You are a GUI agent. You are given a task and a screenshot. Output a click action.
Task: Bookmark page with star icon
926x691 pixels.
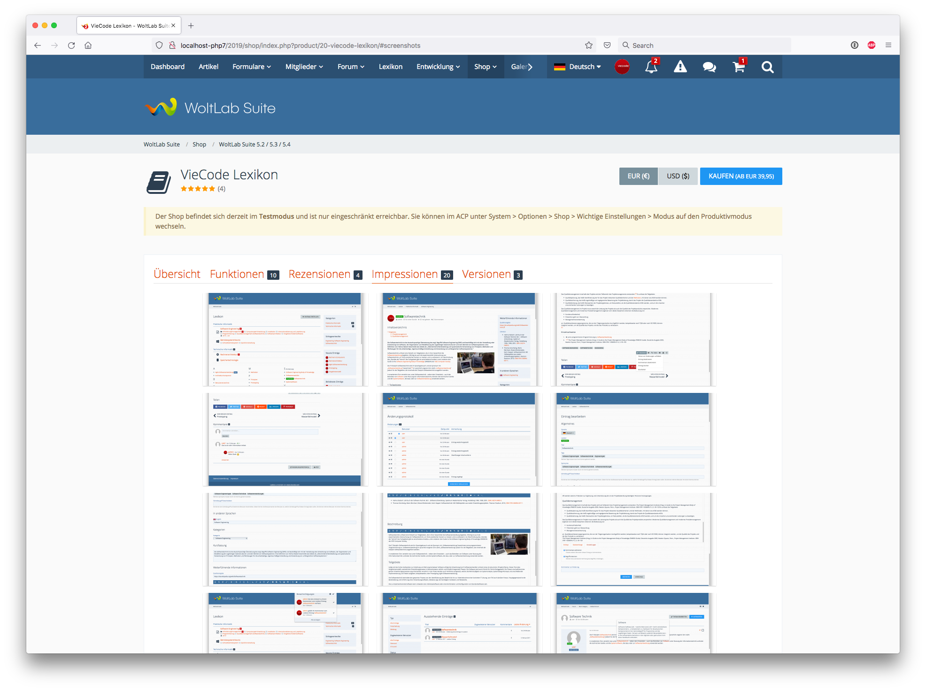coord(589,46)
